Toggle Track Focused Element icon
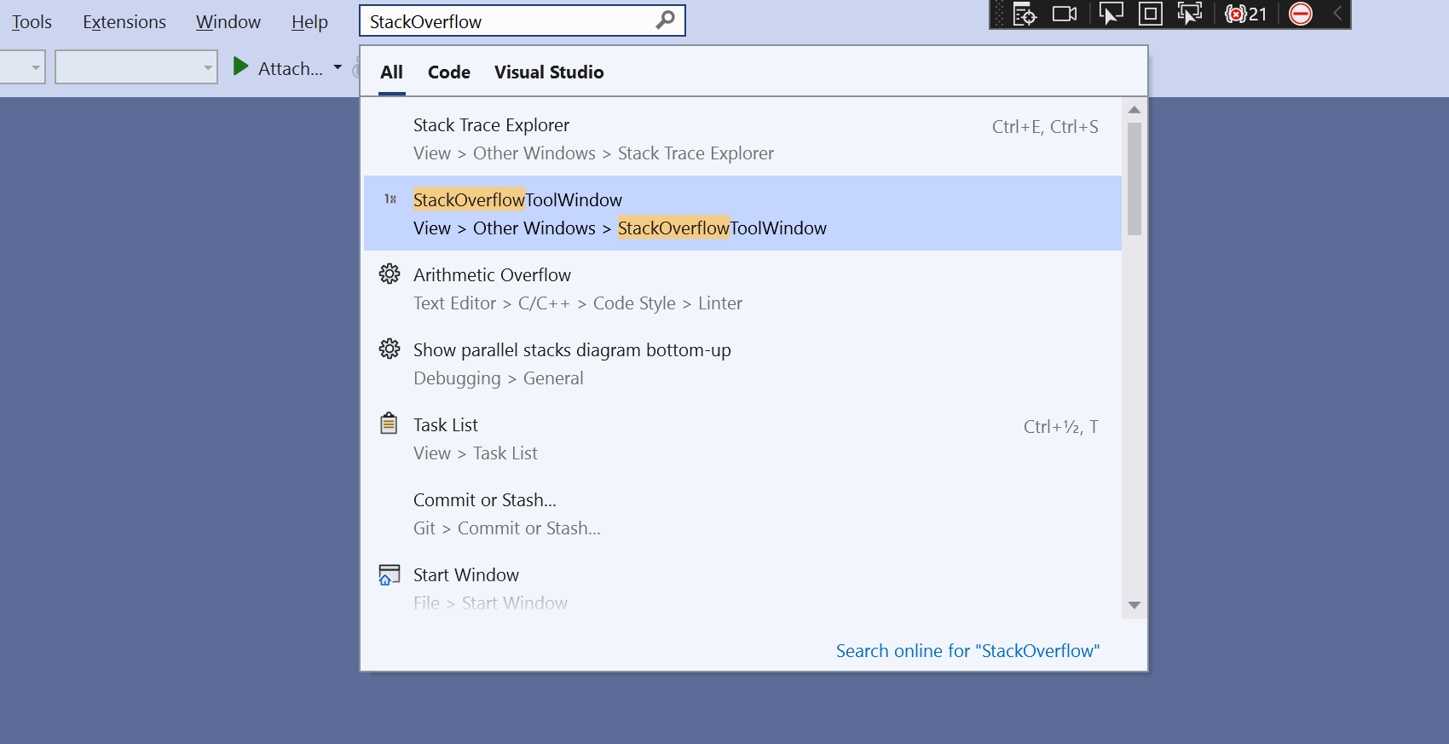Screen dimensions: 1449x744 tap(1189, 14)
